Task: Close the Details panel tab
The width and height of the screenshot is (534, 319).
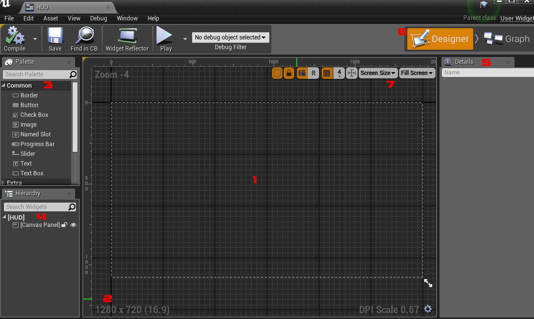Action: pyautogui.click(x=508, y=62)
